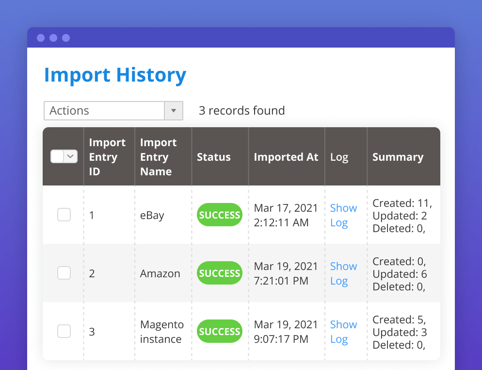The image size is (482, 370).
Task: Sort by the Import Entry ID column header
Action: click(108, 156)
